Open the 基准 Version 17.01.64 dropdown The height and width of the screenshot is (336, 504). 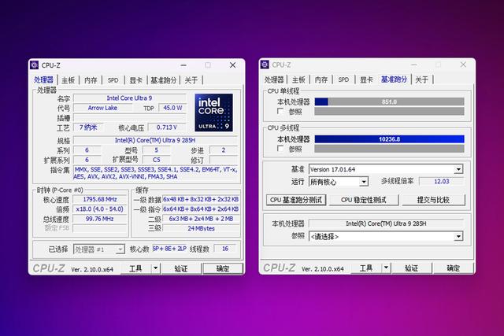click(x=458, y=169)
